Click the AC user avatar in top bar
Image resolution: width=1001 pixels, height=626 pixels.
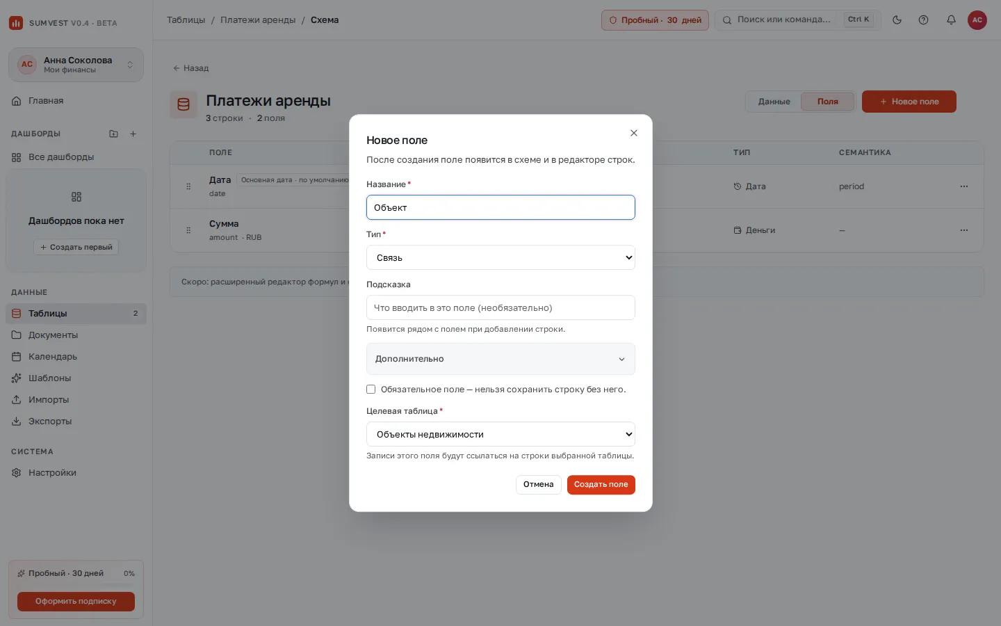point(977,20)
